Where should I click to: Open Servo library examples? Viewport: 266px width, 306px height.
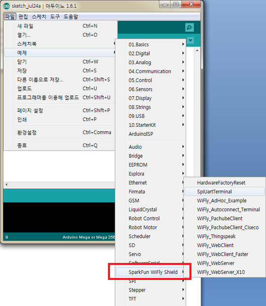click(150, 254)
